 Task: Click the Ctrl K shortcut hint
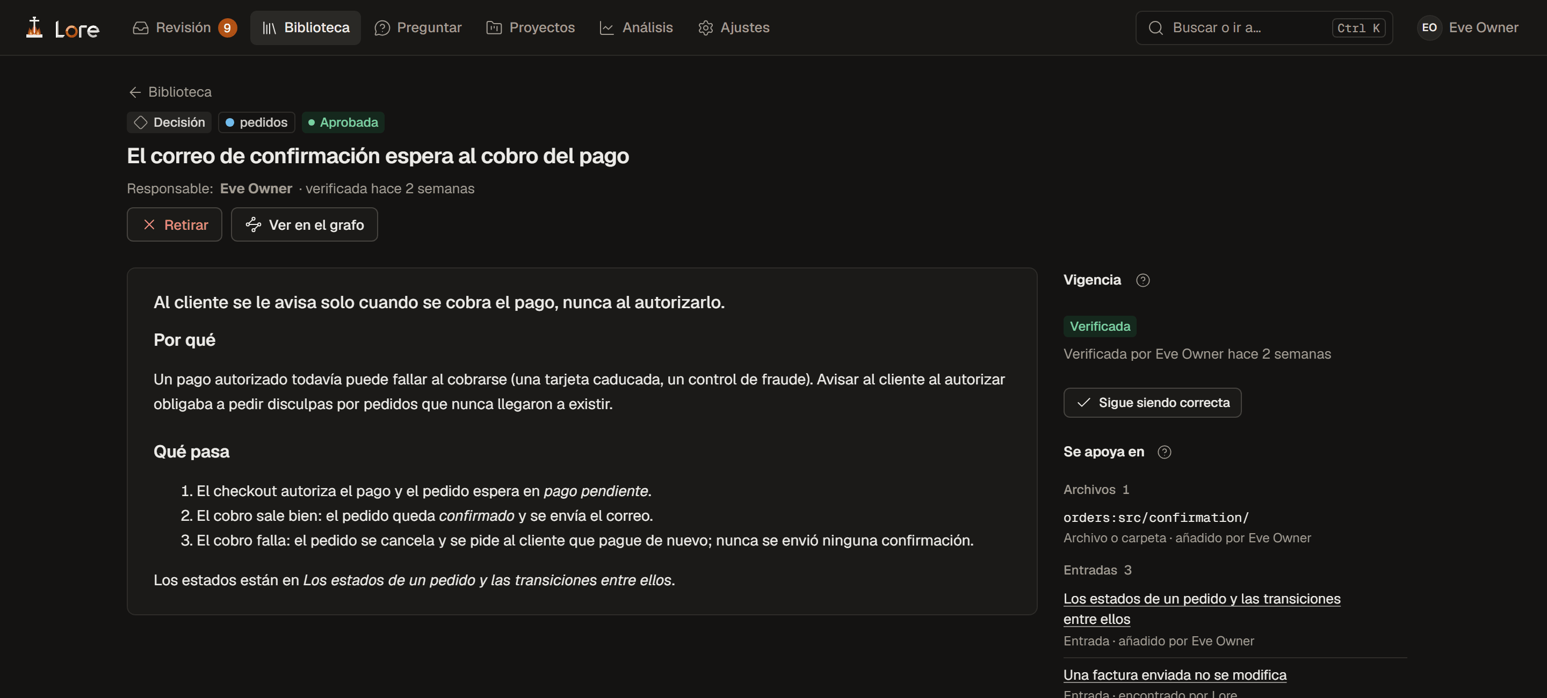pyautogui.click(x=1358, y=28)
